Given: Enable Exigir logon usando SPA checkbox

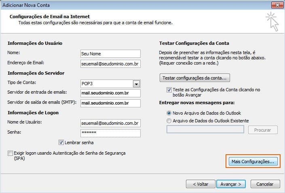Looking at the screenshot, I should [x=10, y=153].
